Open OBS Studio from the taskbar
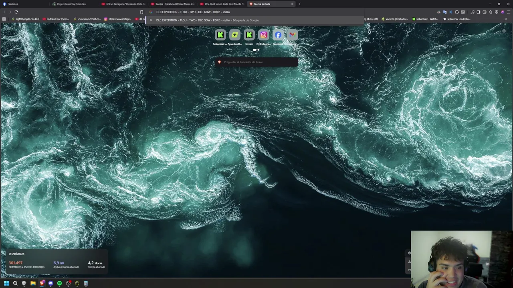The width and height of the screenshot is (513, 288). 68,283
